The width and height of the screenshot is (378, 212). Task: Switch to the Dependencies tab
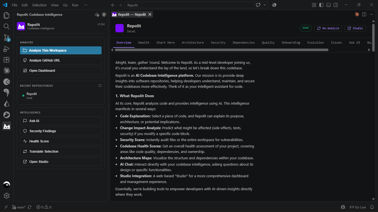[244, 43]
